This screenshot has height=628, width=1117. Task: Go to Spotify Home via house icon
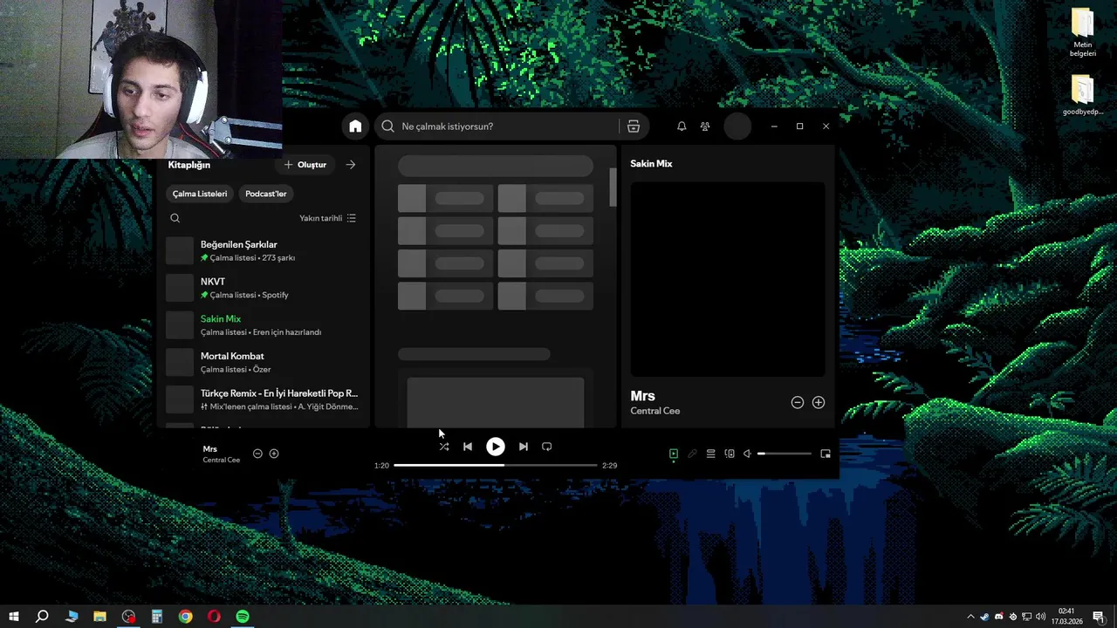355,126
